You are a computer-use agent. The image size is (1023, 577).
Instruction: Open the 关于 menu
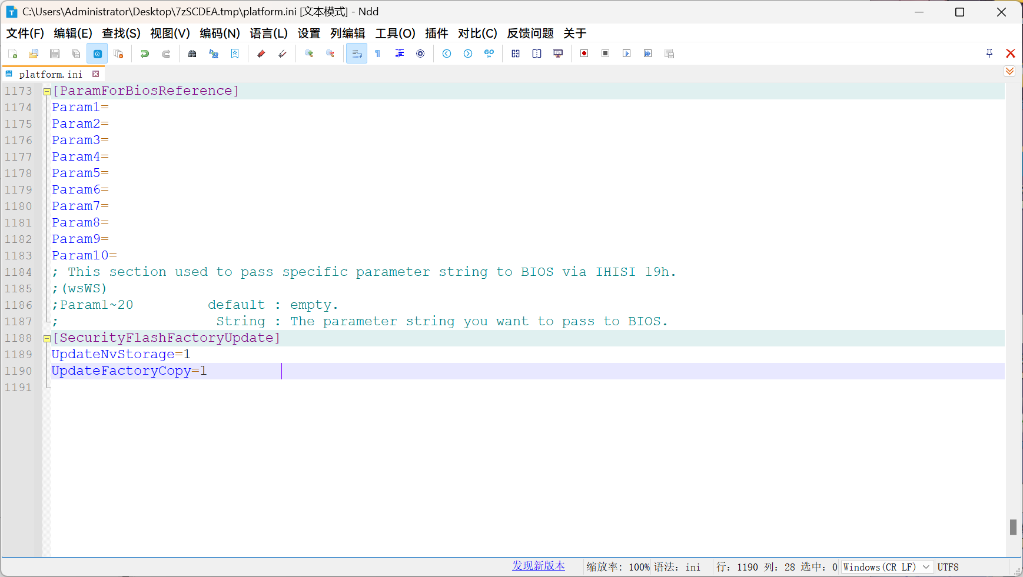(574, 34)
